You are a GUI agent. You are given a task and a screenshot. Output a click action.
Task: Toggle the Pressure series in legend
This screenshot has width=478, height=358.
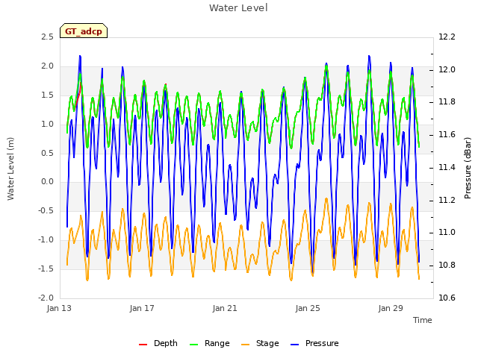coord(314,343)
